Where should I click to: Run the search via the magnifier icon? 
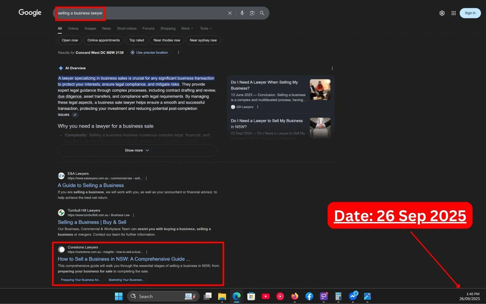pos(262,13)
